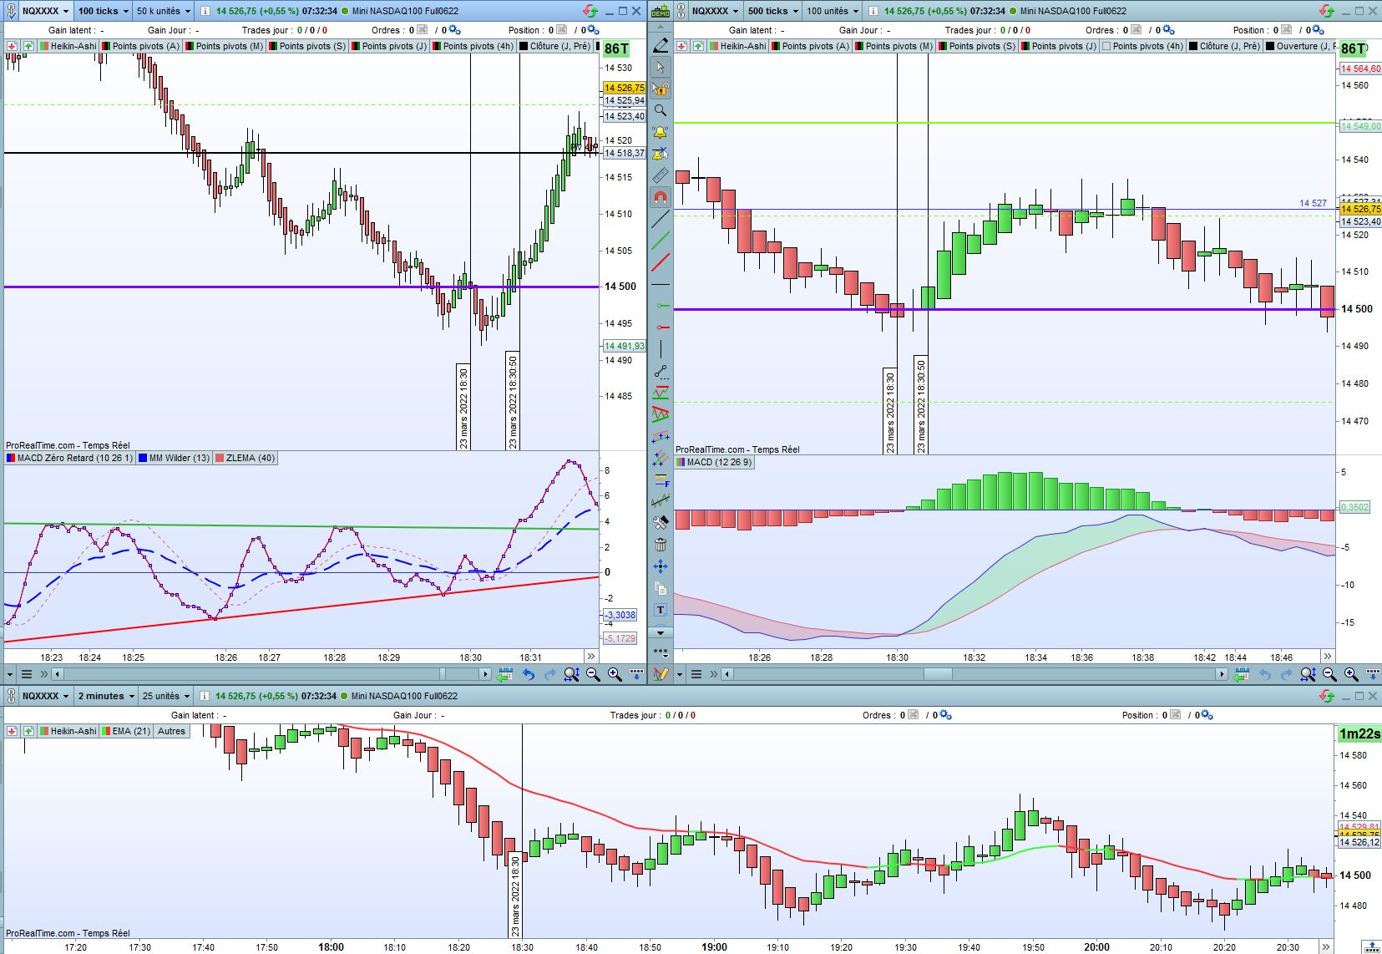Click zoom-to-fit magnifier below 500 ticks chart
Viewport: 1382px width, 954px height.
click(x=1308, y=674)
